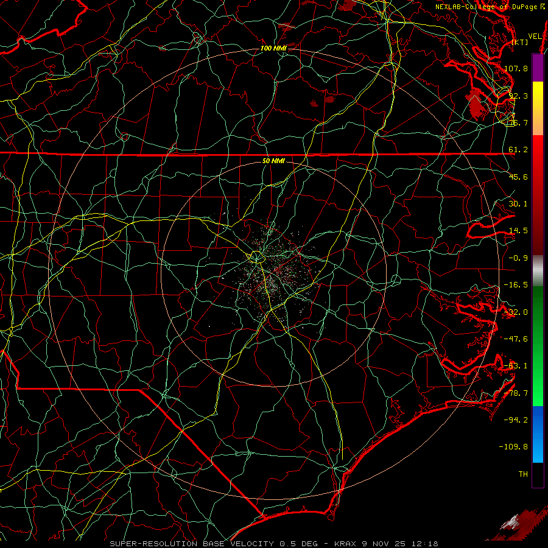Click the -16.5 legend value
Image resolution: width=548 pixels, height=548 pixels.
(516, 285)
